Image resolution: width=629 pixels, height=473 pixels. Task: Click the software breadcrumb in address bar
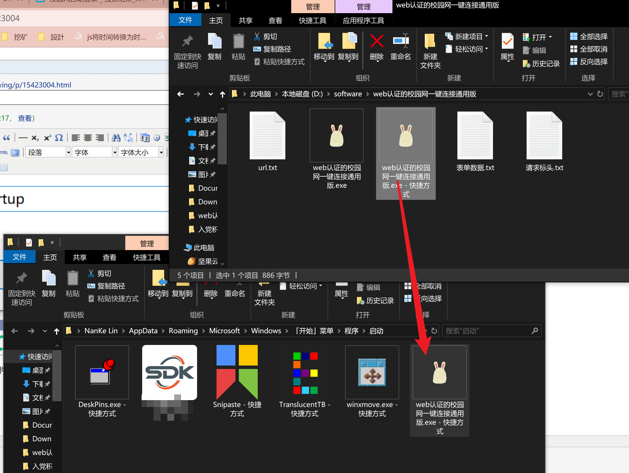click(x=348, y=94)
